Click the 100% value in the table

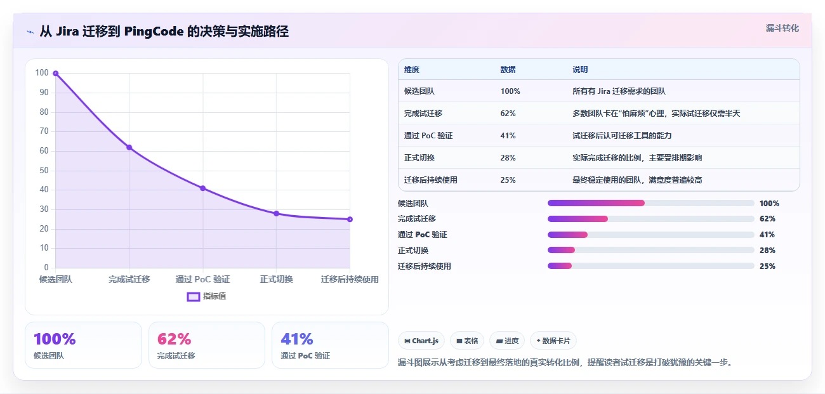pos(510,91)
